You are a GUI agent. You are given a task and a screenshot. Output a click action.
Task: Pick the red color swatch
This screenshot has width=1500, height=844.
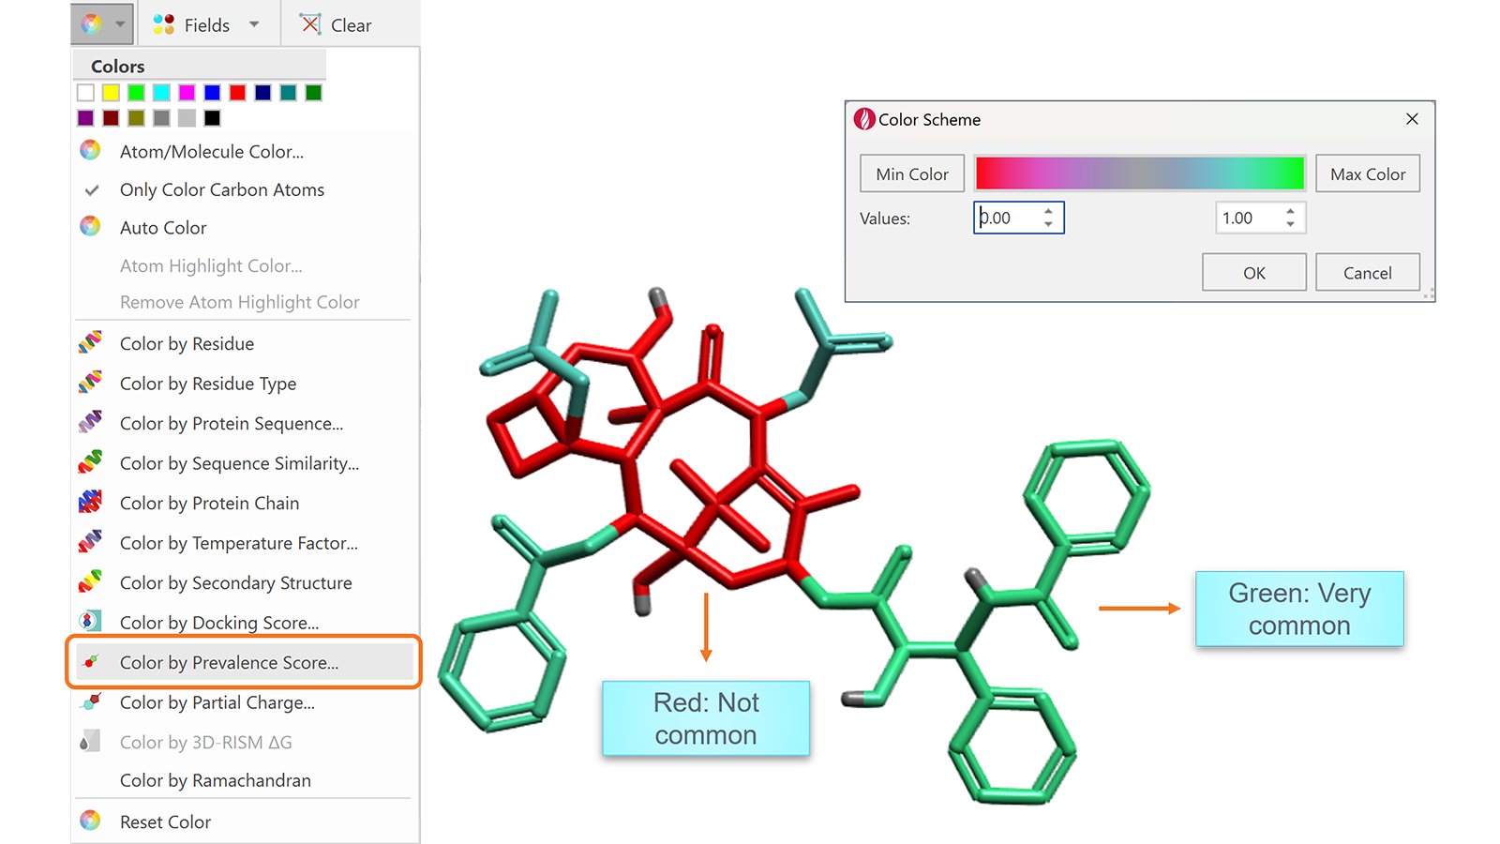pyautogui.click(x=238, y=92)
